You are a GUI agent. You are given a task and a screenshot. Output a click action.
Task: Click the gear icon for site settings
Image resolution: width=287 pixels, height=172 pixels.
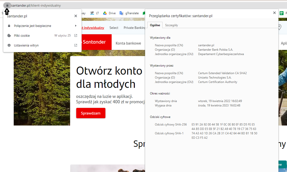coord(9,45)
